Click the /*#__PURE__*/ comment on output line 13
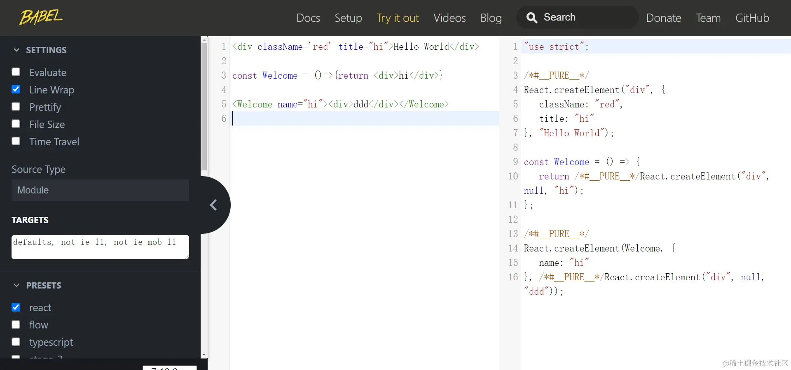Image resolution: width=791 pixels, height=370 pixels. (556, 234)
